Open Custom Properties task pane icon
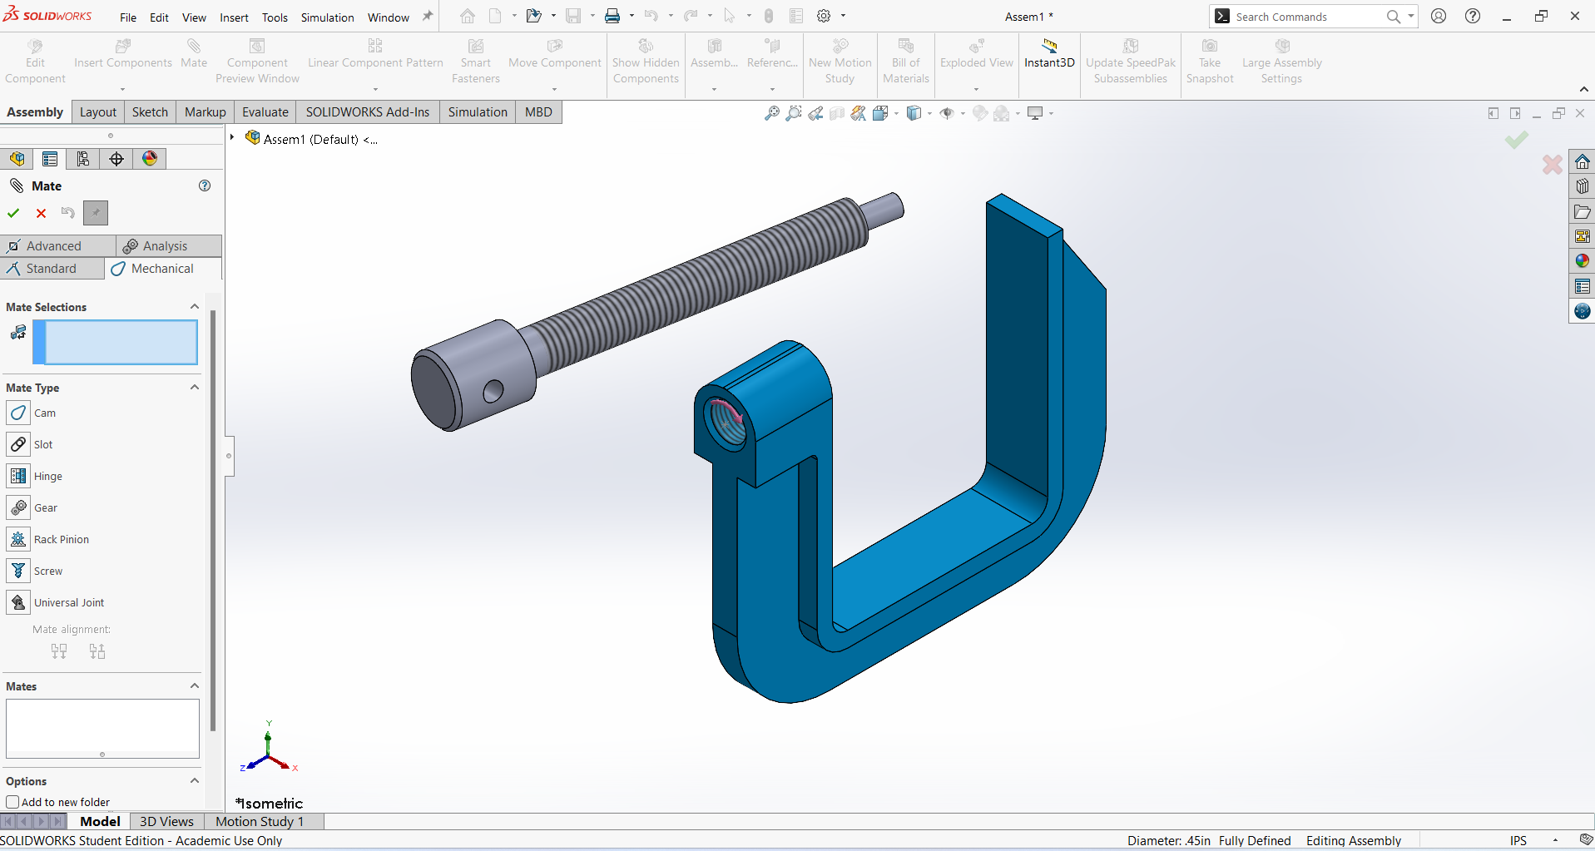This screenshot has width=1595, height=851. pyautogui.click(x=1583, y=286)
